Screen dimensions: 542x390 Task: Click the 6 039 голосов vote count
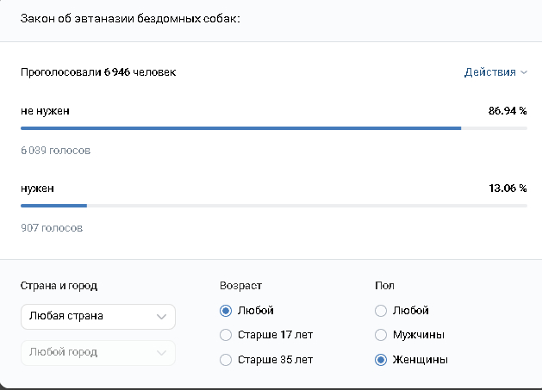coord(55,151)
